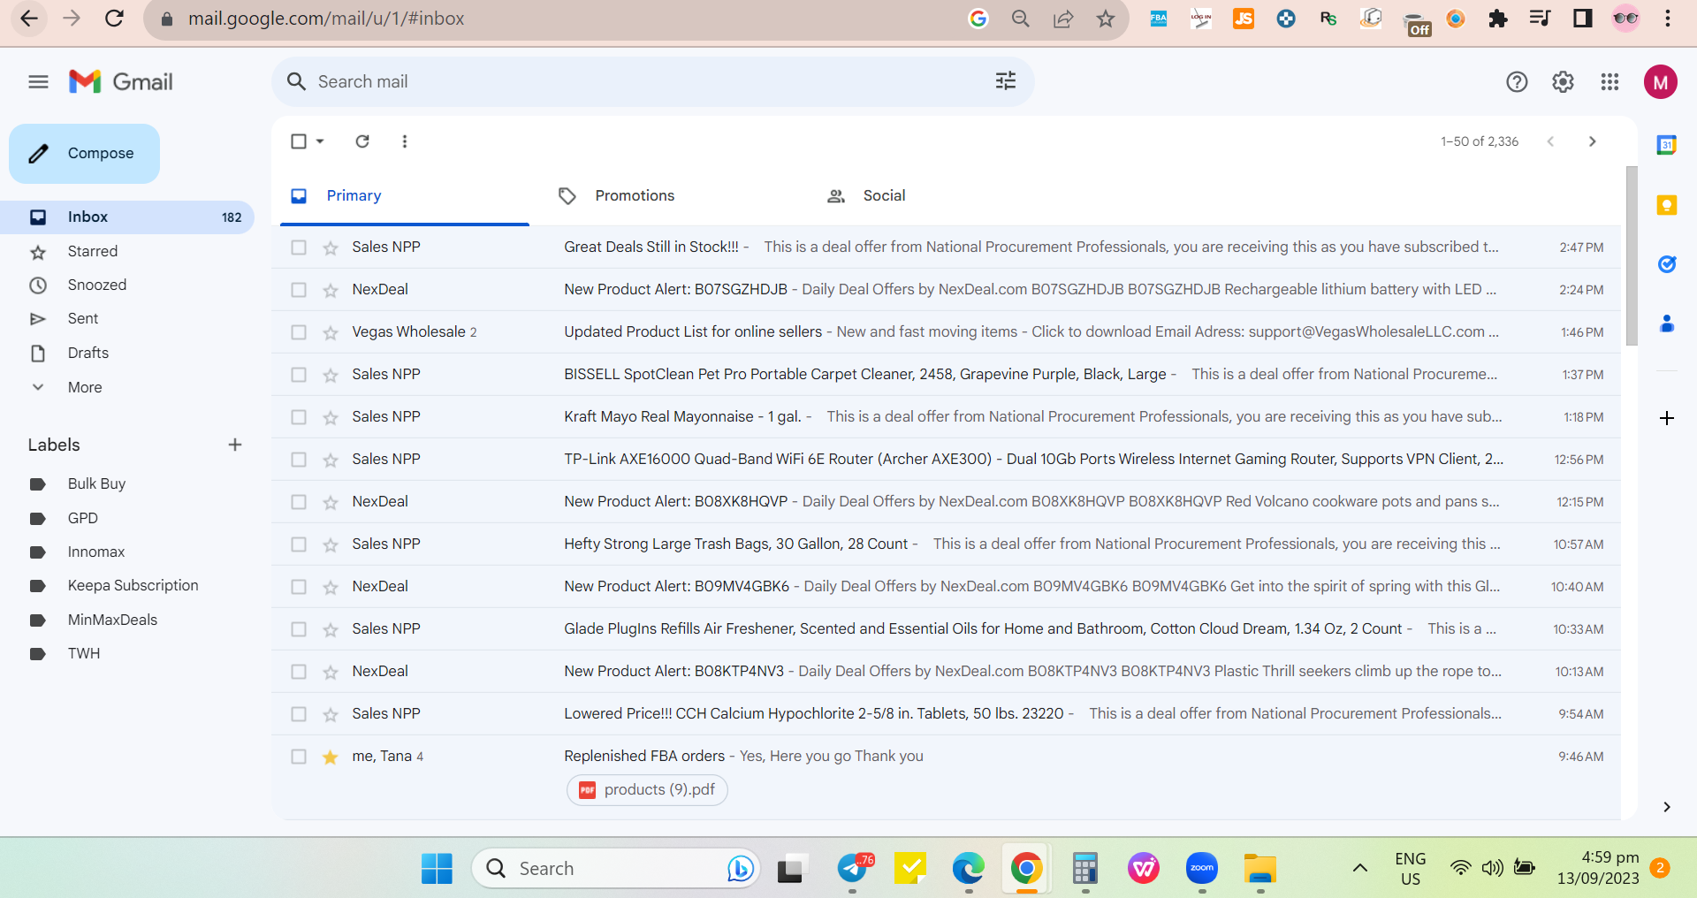Open the Keepa Subscription label
Image resolution: width=1697 pixels, height=898 pixels.
tap(133, 585)
